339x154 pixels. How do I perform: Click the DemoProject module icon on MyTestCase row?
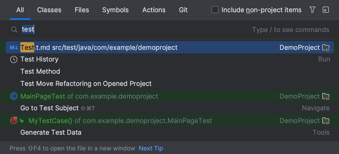(x=326, y=121)
